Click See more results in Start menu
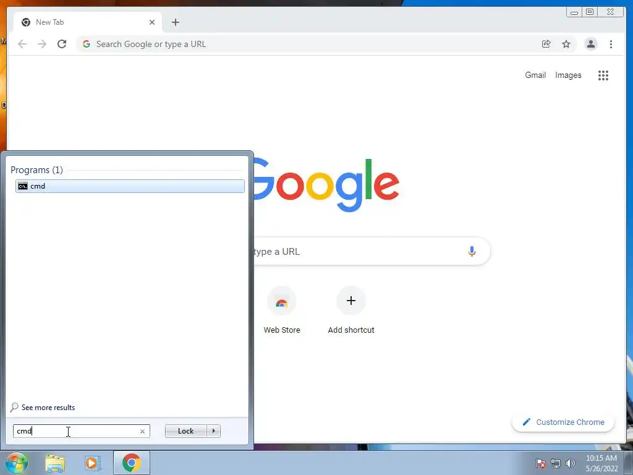Screen dimensions: 633x475 (43, 408)
